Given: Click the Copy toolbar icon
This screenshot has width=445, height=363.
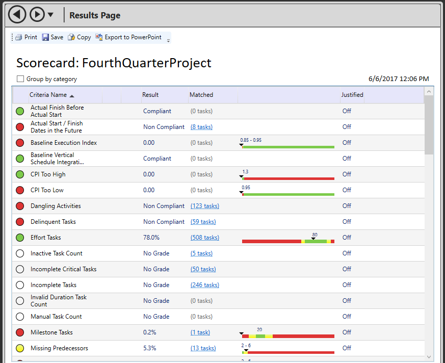Looking at the screenshot, I should point(71,37).
